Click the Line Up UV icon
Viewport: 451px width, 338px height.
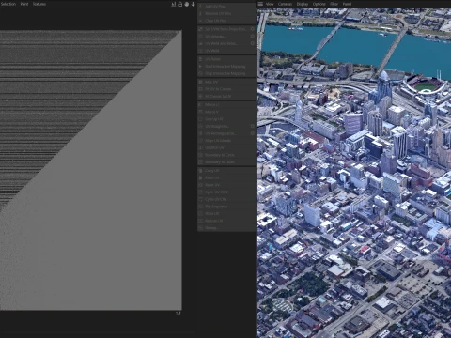200,119
